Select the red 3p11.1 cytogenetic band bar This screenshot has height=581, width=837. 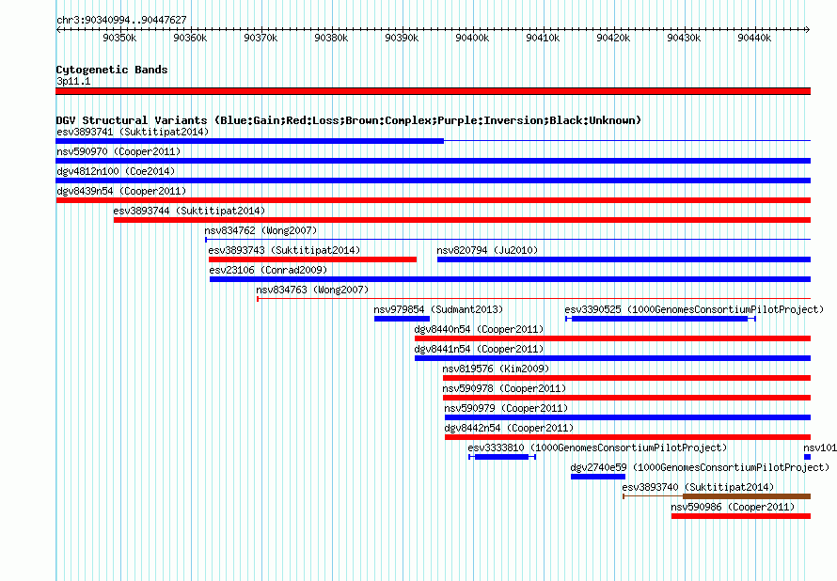pyautogui.click(x=433, y=91)
